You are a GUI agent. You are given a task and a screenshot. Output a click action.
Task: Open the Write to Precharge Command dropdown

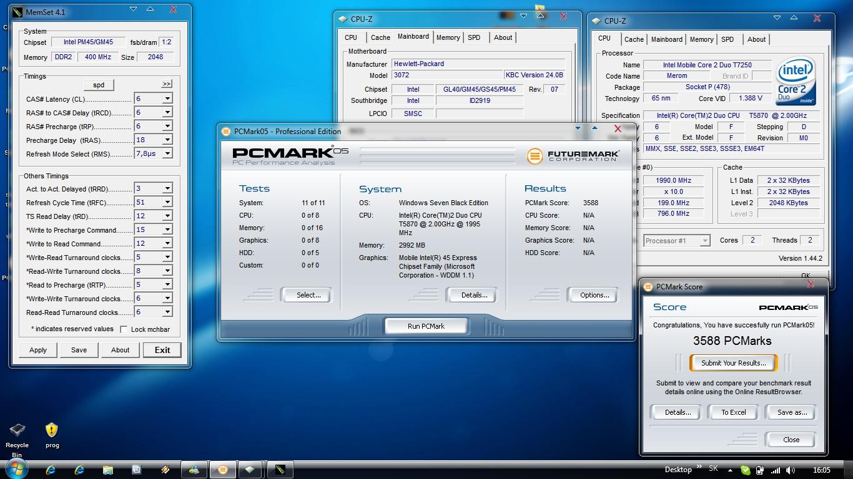tap(167, 230)
